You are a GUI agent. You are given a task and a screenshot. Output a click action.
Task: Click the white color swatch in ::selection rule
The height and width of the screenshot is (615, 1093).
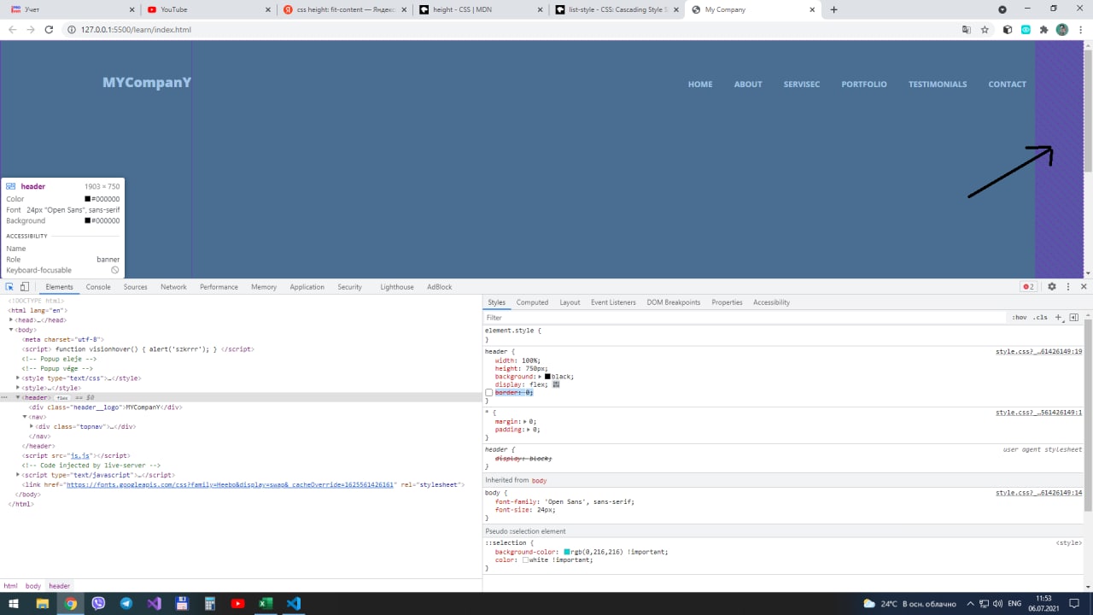click(x=526, y=560)
